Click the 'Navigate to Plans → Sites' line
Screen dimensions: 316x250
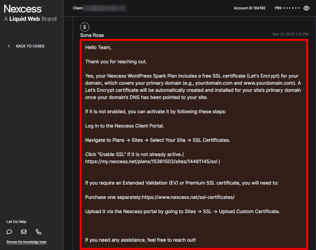coord(157,140)
